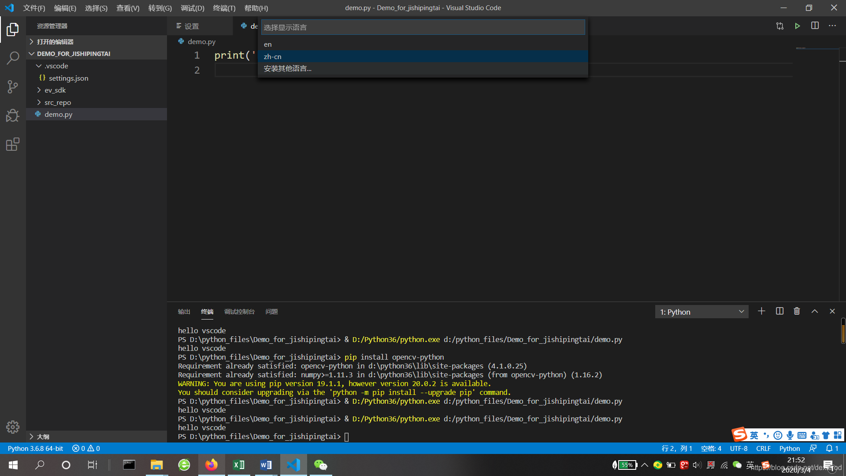Toggle the Explorer view icon
The height and width of the screenshot is (476, 846).
[x=13, y=30]
